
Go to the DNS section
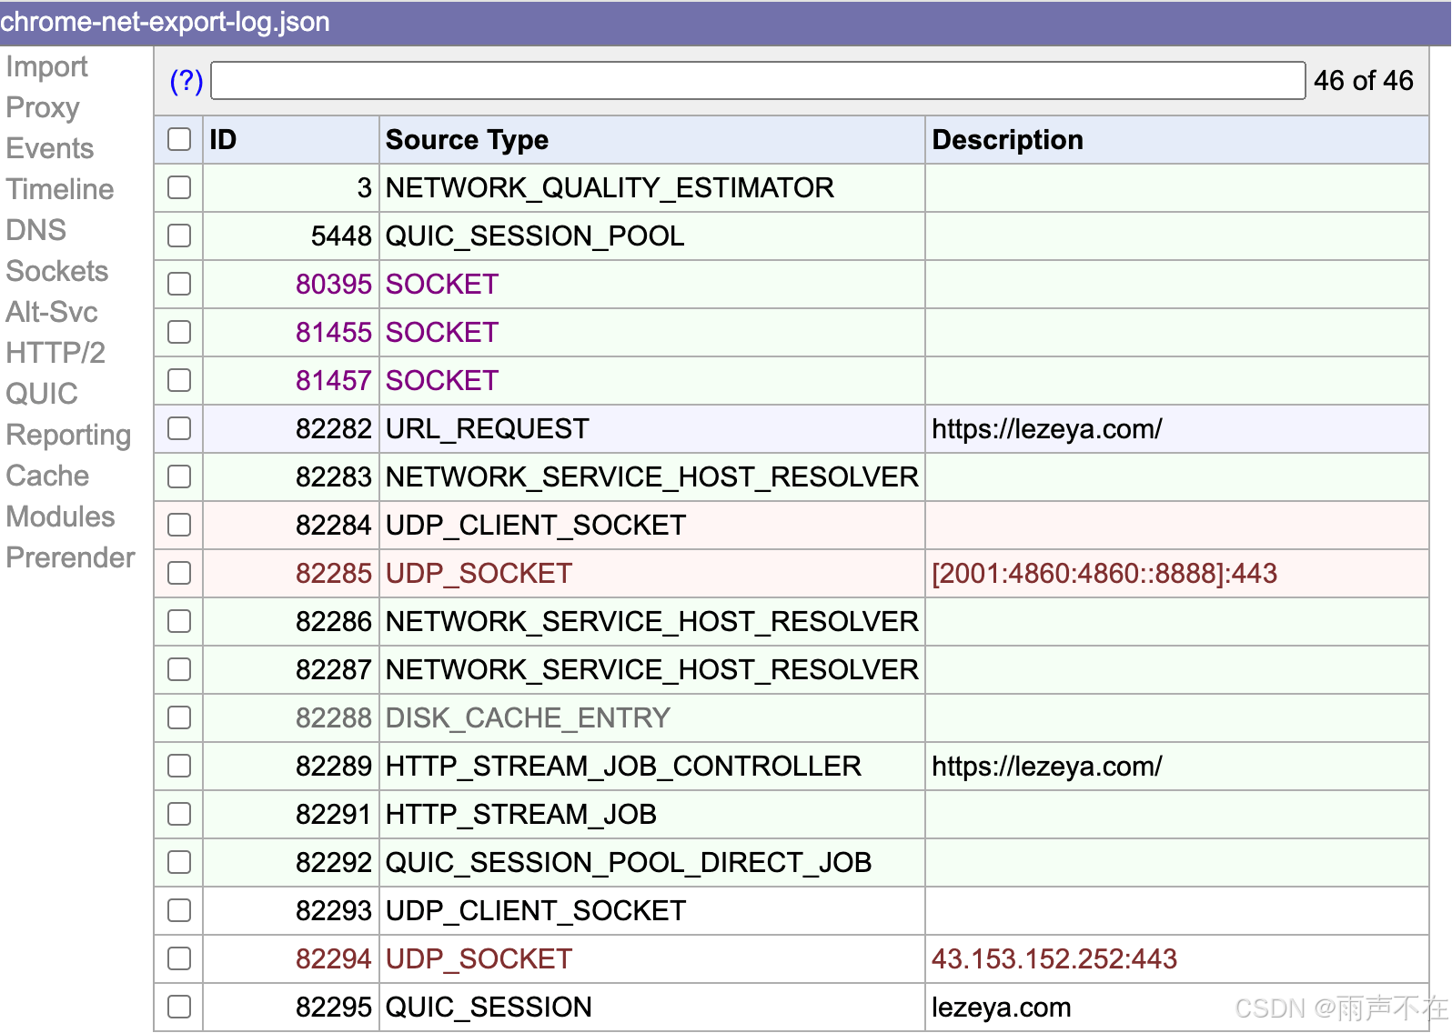coord(36,230)
